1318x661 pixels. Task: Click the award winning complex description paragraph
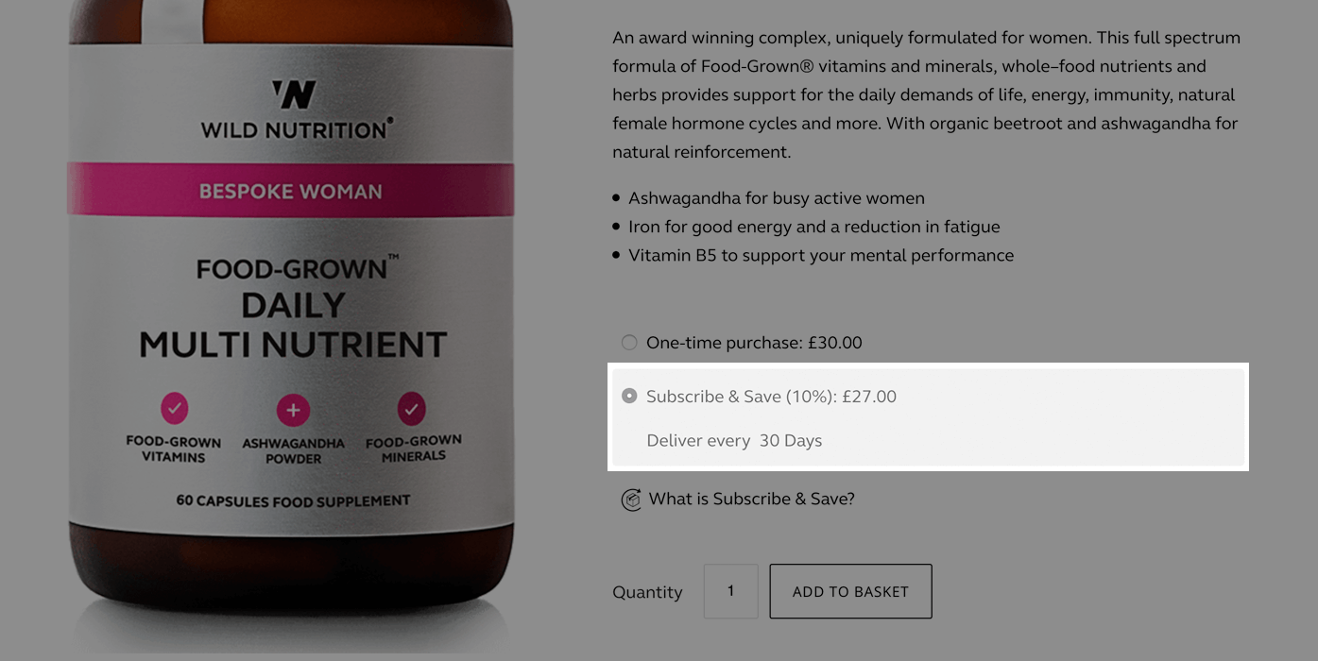pyautogui.click(x=926, y=94)
